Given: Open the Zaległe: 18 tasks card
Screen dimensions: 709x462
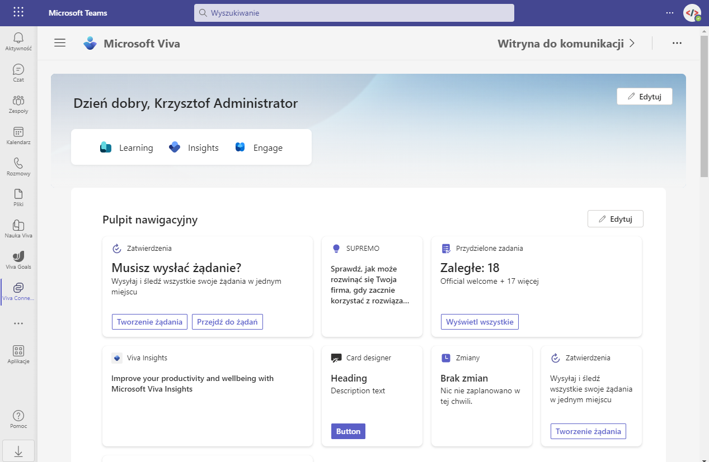Looking at the screenshot, I should point(537,287).
